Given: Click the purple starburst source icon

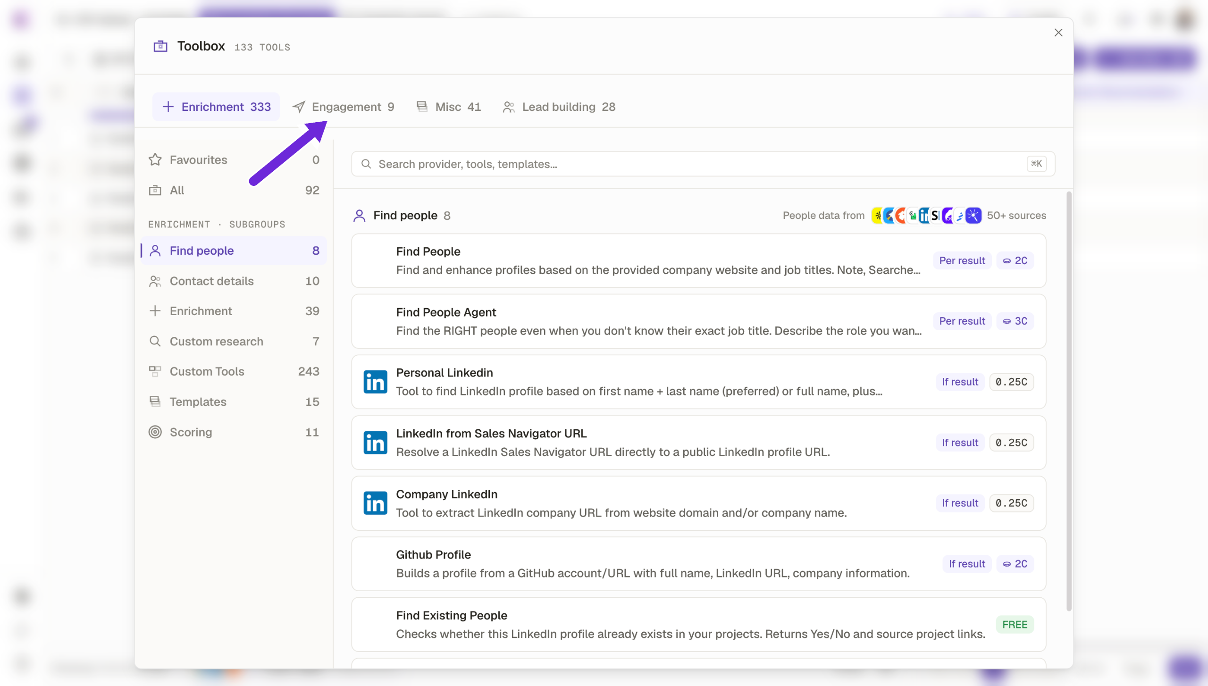Looking at the screenshot, I should point(973,216).
